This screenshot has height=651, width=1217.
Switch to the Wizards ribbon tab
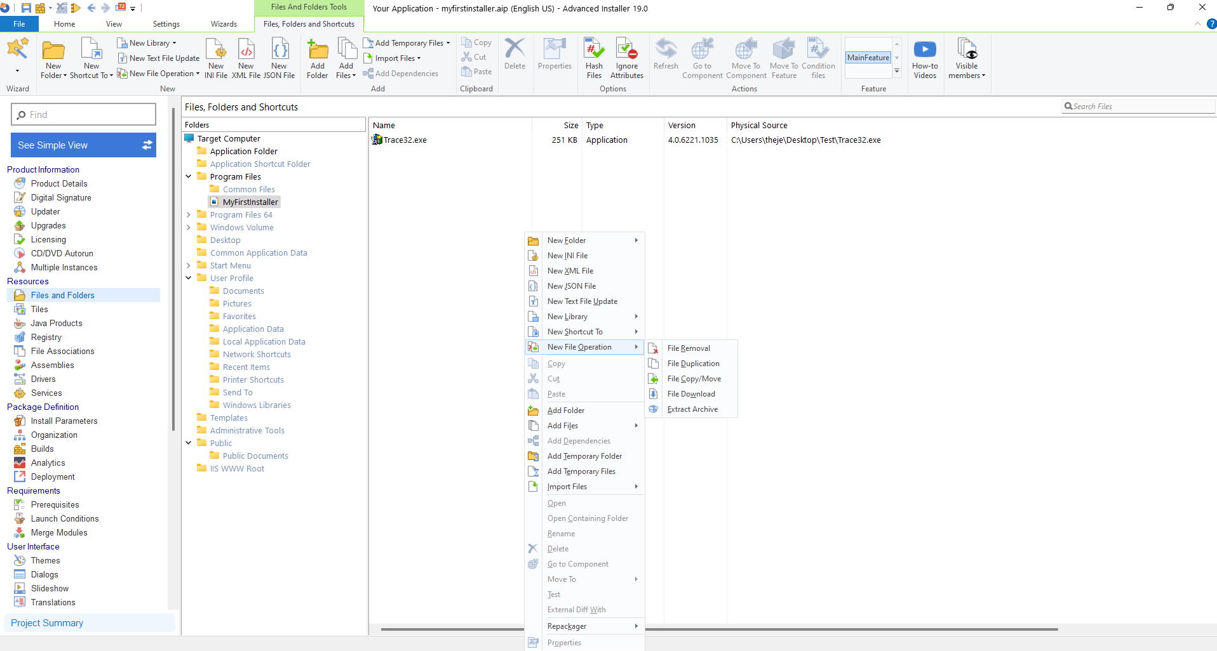(224, 24)
